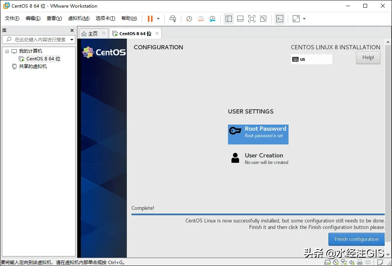392x266 pixels.
Task: Take a snapshot of this virtual machine
Action: tap(189, 19)
